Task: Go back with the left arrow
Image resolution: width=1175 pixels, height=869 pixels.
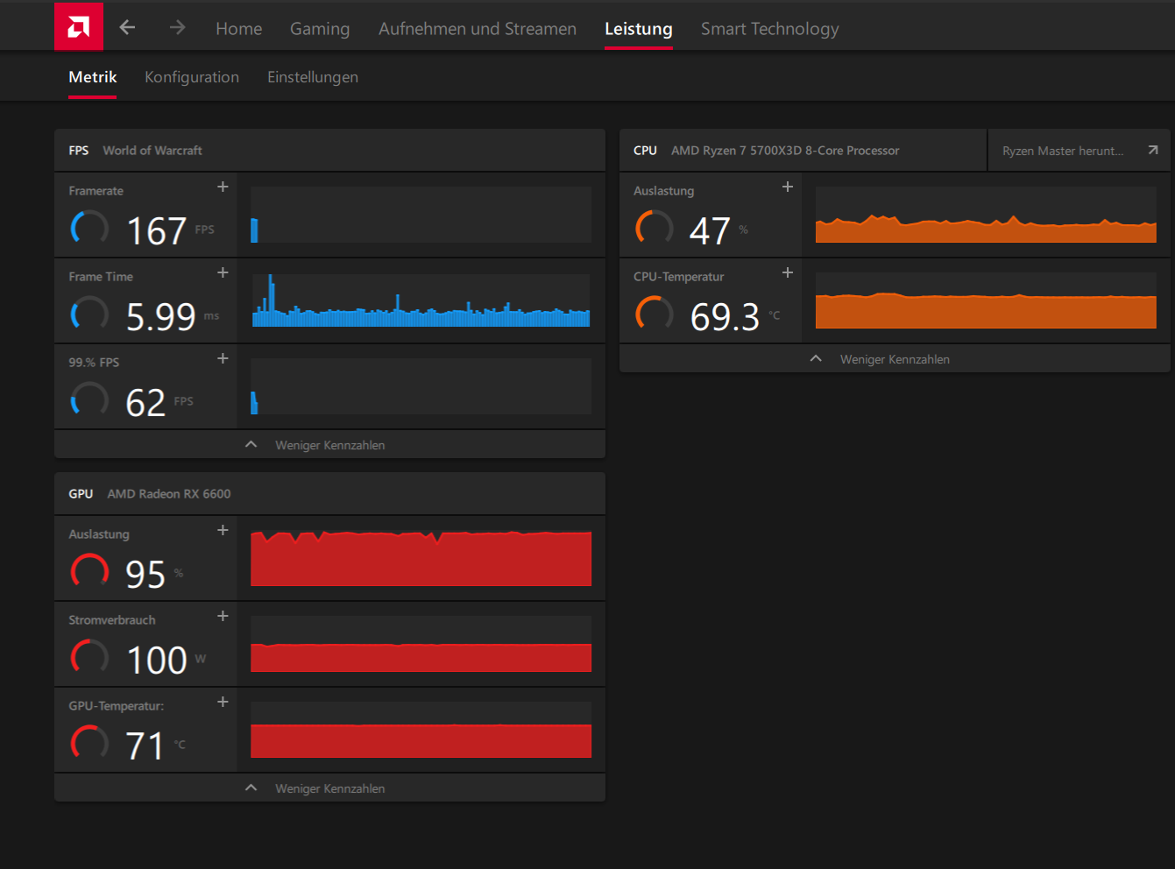Action: coord(127,27)
